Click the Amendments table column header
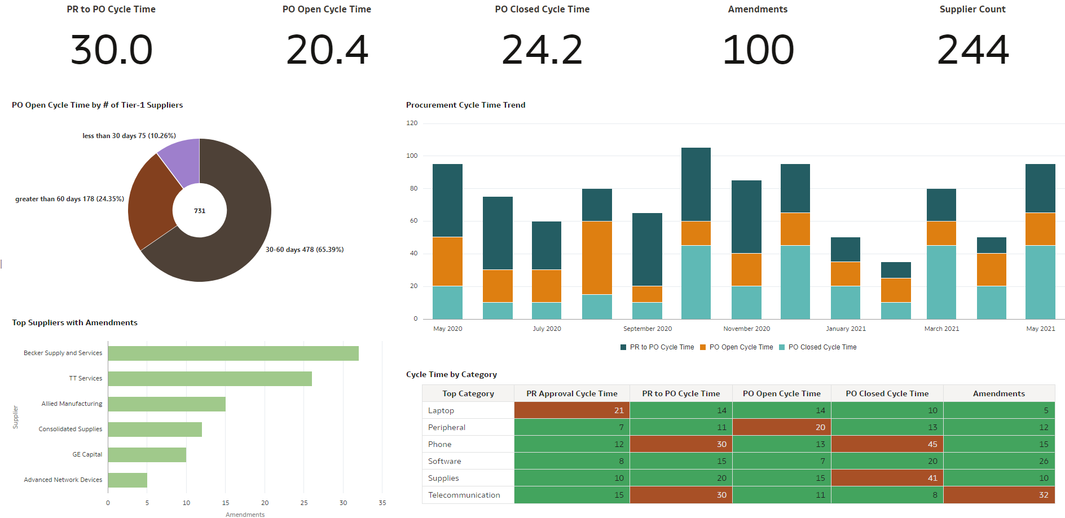This screenshot has width=1065, height=518. (999, 393)
